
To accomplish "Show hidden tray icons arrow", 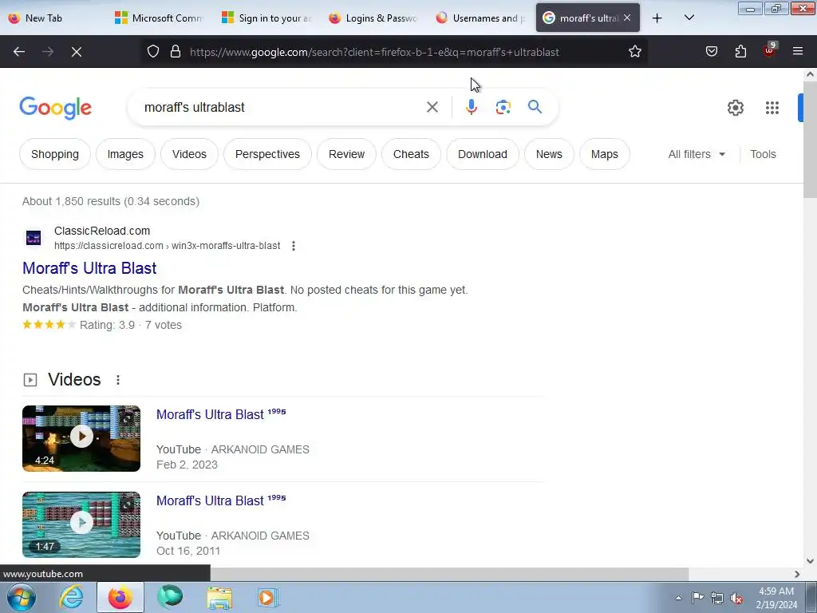I will click(x=678, y=598).
